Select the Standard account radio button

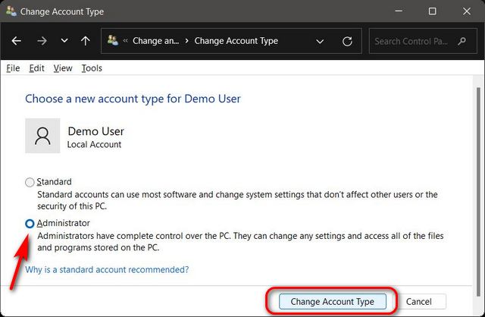coord(30,182)
